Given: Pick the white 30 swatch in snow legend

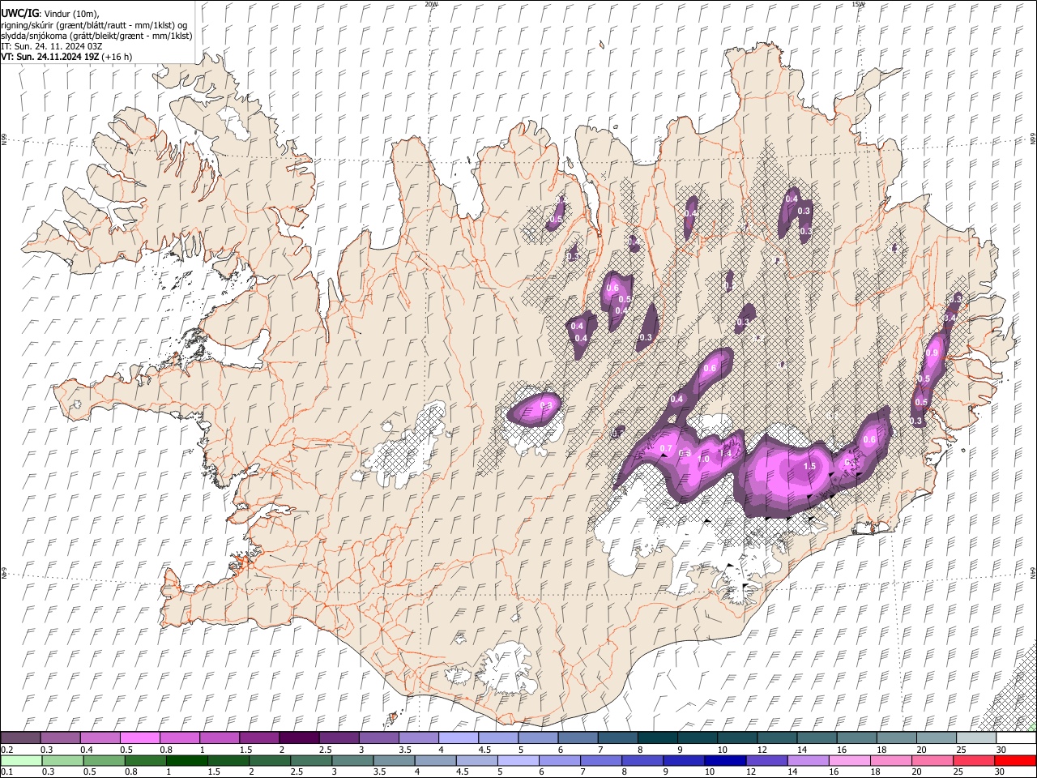Looking at the screenshot, I should coord(1017,737).
